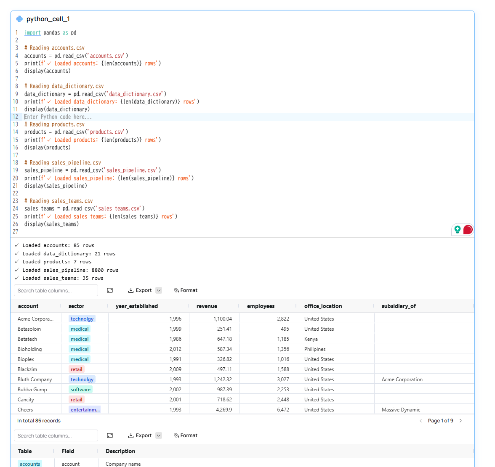Click the 1,100.04 revenue value

(223, 319)
